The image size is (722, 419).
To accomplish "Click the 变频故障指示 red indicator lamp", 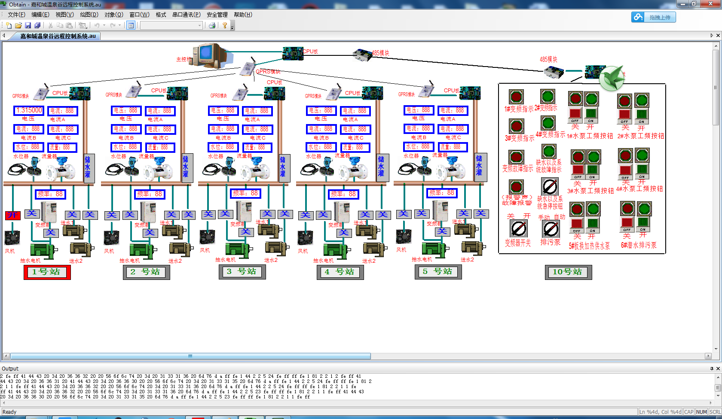I will 516,157.
